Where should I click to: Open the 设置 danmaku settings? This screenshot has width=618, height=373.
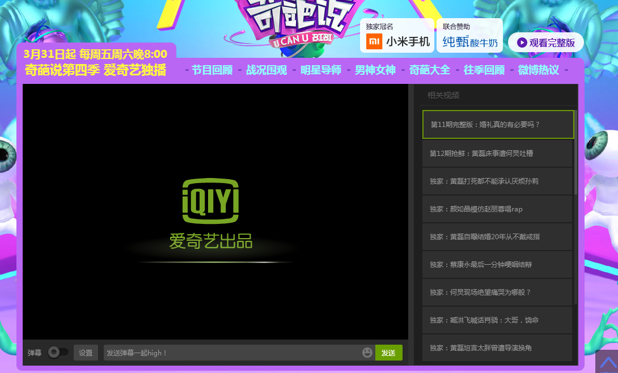point(86,353)
